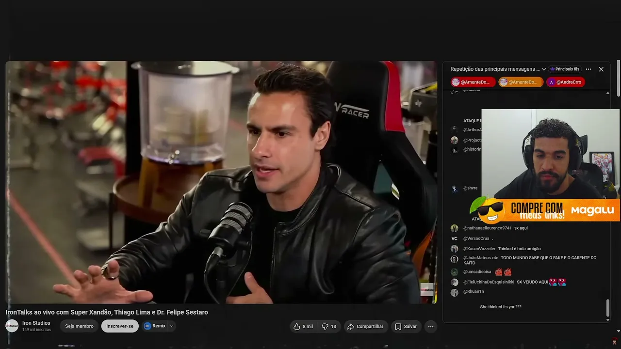
Task: Click the streamer webcam overlay
Action: (x=551, y=153)
